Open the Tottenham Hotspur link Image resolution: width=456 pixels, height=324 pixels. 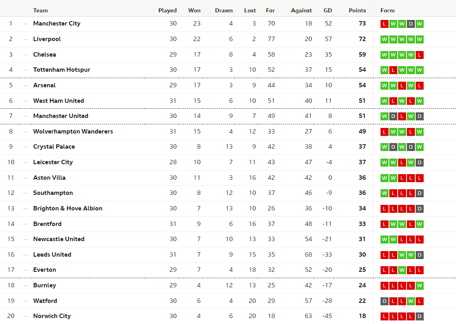click(x=61, y=70)
